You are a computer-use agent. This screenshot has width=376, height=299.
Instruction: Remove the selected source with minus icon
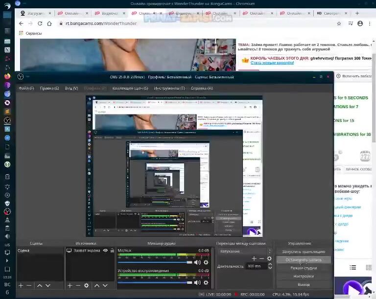pyautogui.click(x=78, y=285)
